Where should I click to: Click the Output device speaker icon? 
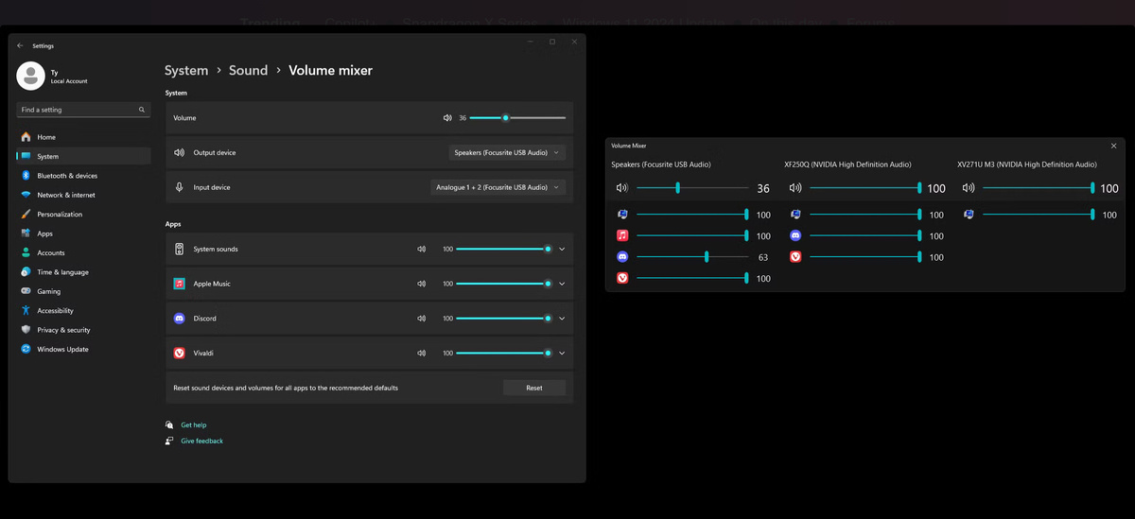click(x=179, y=152)
